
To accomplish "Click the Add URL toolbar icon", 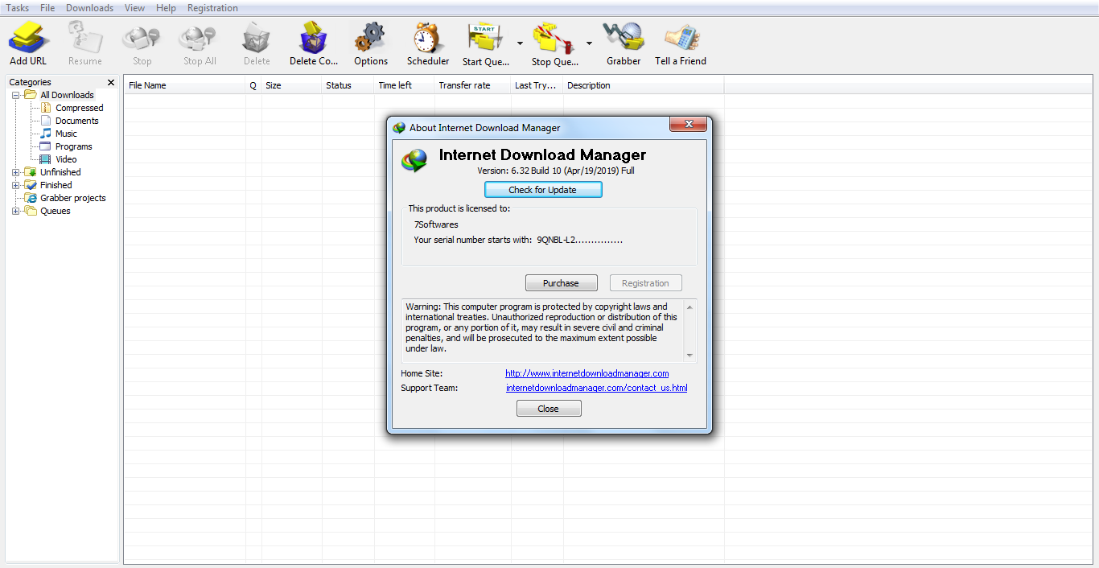I will [28, 38].
